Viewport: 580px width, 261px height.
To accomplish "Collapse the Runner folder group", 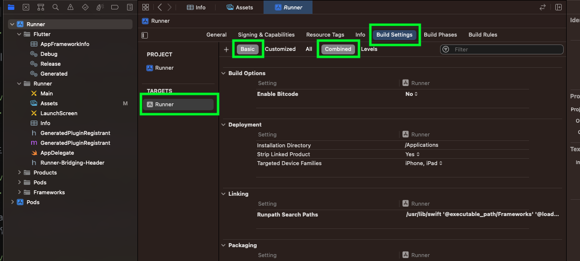I will [x=19, y=84].
